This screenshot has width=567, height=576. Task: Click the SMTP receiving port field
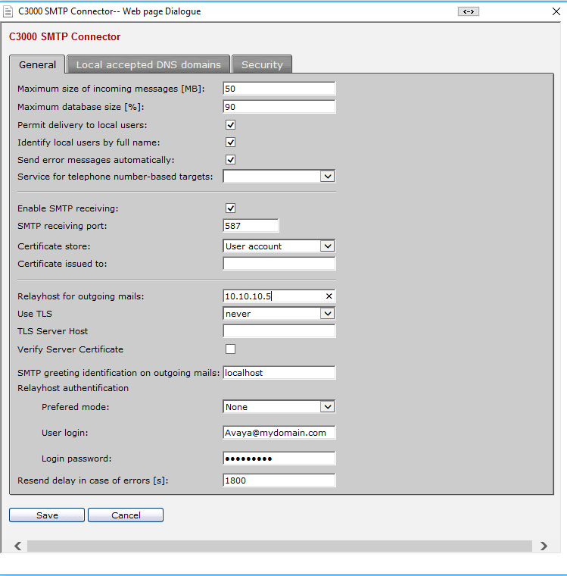click(x=251, y=226)
